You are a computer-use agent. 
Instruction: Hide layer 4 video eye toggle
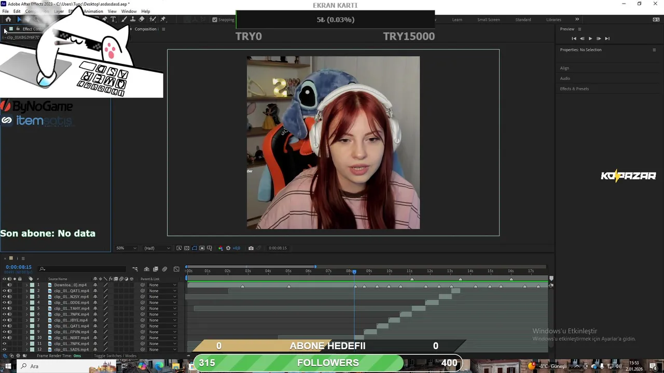[x=5, y=303]
